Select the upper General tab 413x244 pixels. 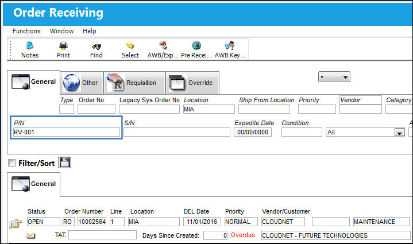tap(34, 82)
